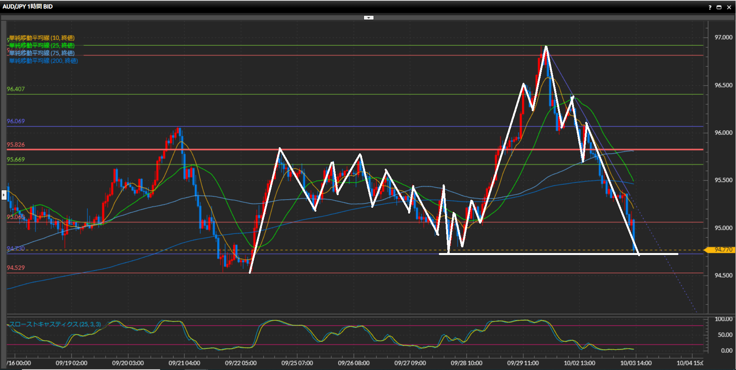Select the 96.069 horizontal line label
The width and height of the screenshot is (736, 370).
16,121
